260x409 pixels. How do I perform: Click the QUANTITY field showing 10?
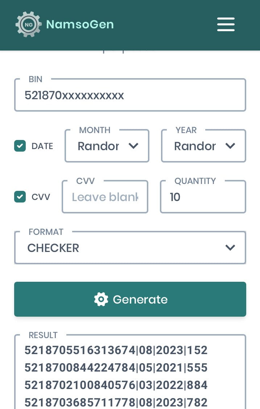tap(203, 197)
